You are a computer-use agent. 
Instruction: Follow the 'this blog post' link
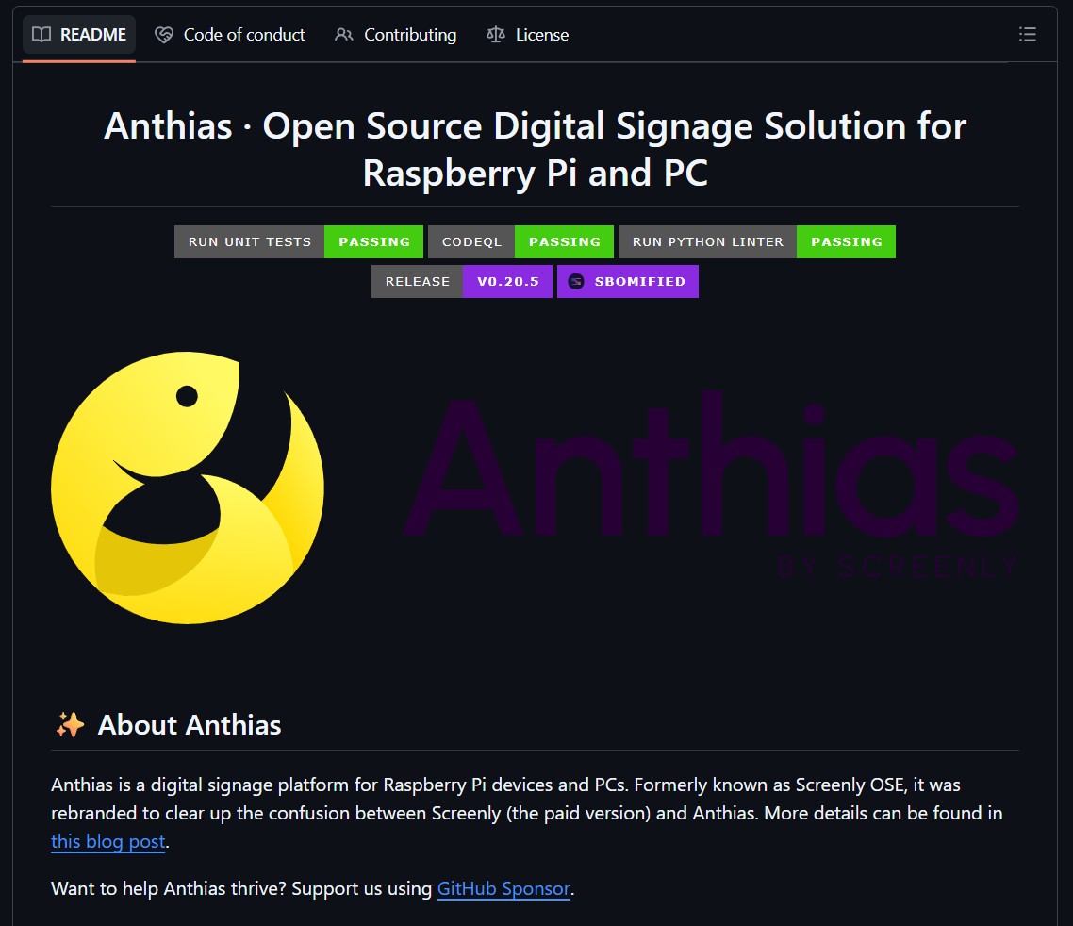(108, 841)
